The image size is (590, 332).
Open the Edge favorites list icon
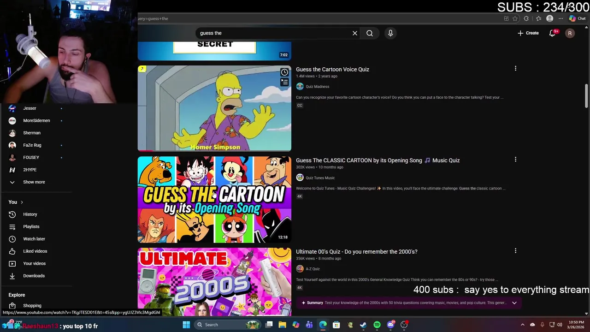click(538, 18)
